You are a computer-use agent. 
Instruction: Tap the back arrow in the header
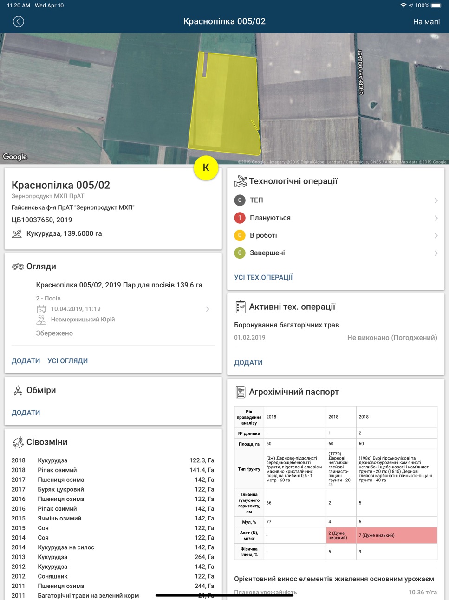pos(19,21)
